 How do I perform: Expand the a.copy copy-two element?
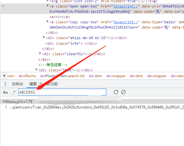(48, 21)
